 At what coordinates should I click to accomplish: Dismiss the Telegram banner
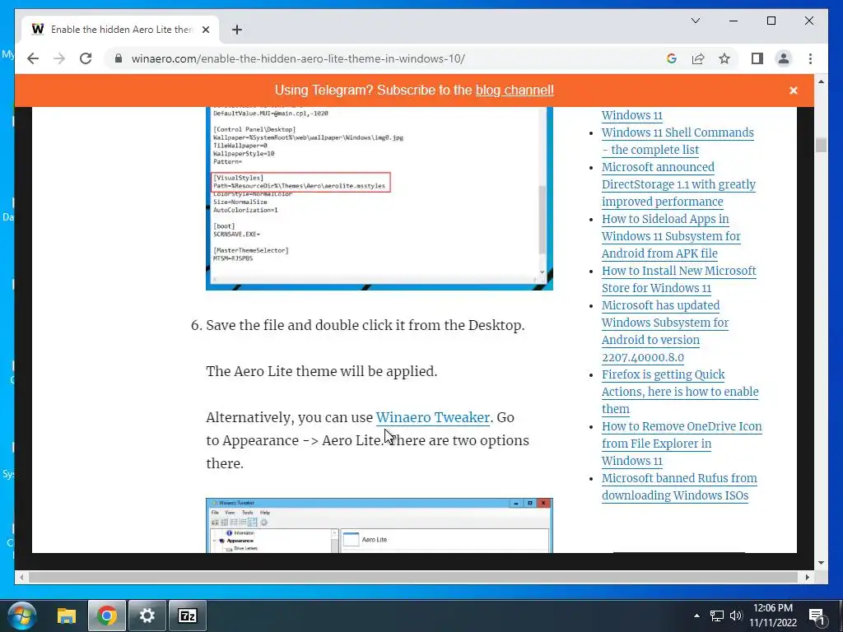(793, 91)
